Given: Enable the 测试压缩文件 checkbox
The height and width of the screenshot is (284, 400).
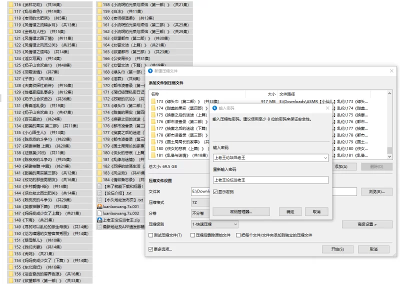Looking at the screenshot, I should 151,235.
